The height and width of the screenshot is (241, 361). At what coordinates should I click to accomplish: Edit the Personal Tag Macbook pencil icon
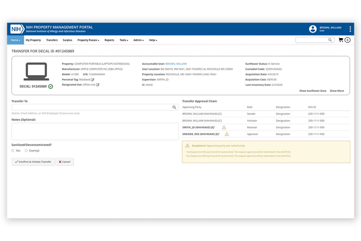click(x=93, y=80)
